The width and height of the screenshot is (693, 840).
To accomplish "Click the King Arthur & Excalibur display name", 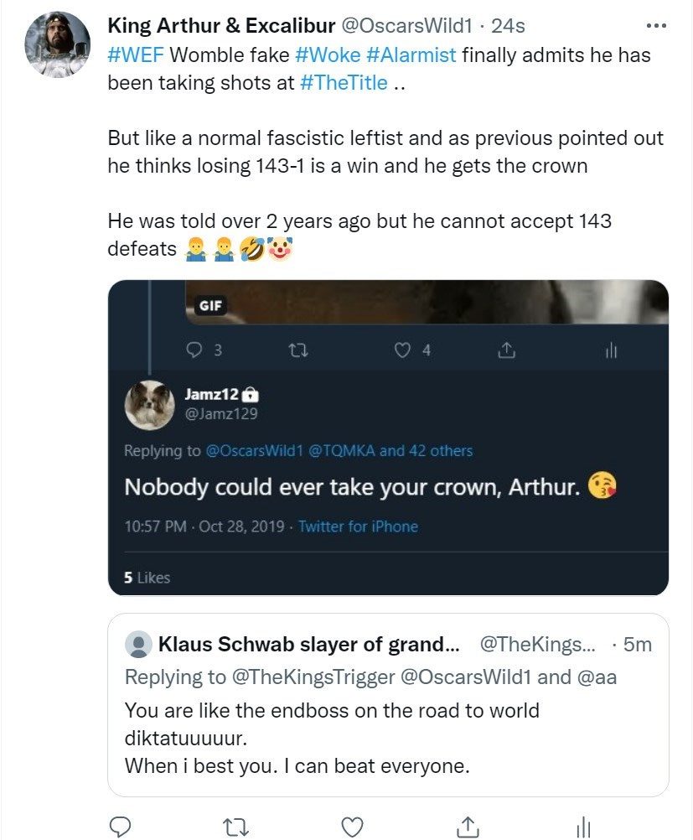I will (x=220, y=26).
